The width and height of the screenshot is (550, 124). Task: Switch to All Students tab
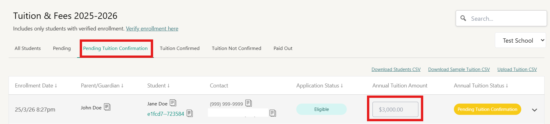tap(28, 48)
